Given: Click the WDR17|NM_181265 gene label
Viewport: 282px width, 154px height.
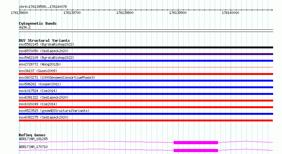Looking at the screenshot, I should point(33,139).
